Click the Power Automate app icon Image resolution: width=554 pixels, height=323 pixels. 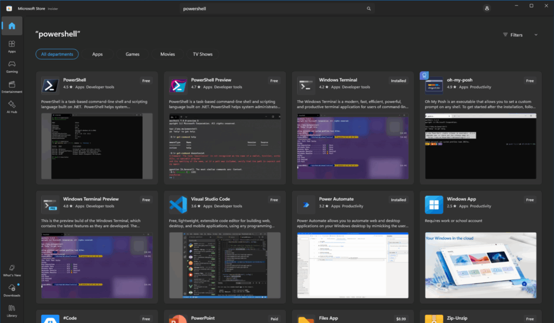[x=306, y=205]
